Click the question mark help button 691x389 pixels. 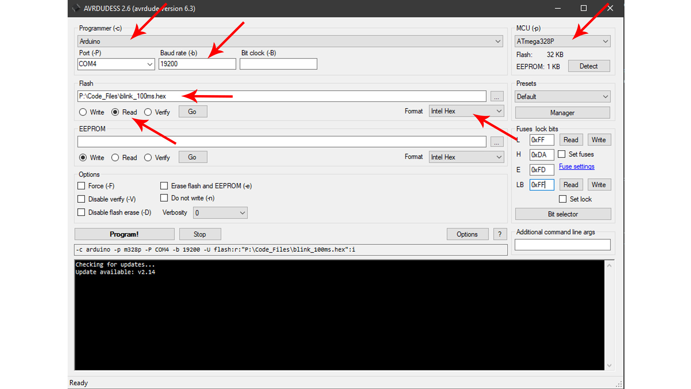pyautogui.click(x=500, y=234)
